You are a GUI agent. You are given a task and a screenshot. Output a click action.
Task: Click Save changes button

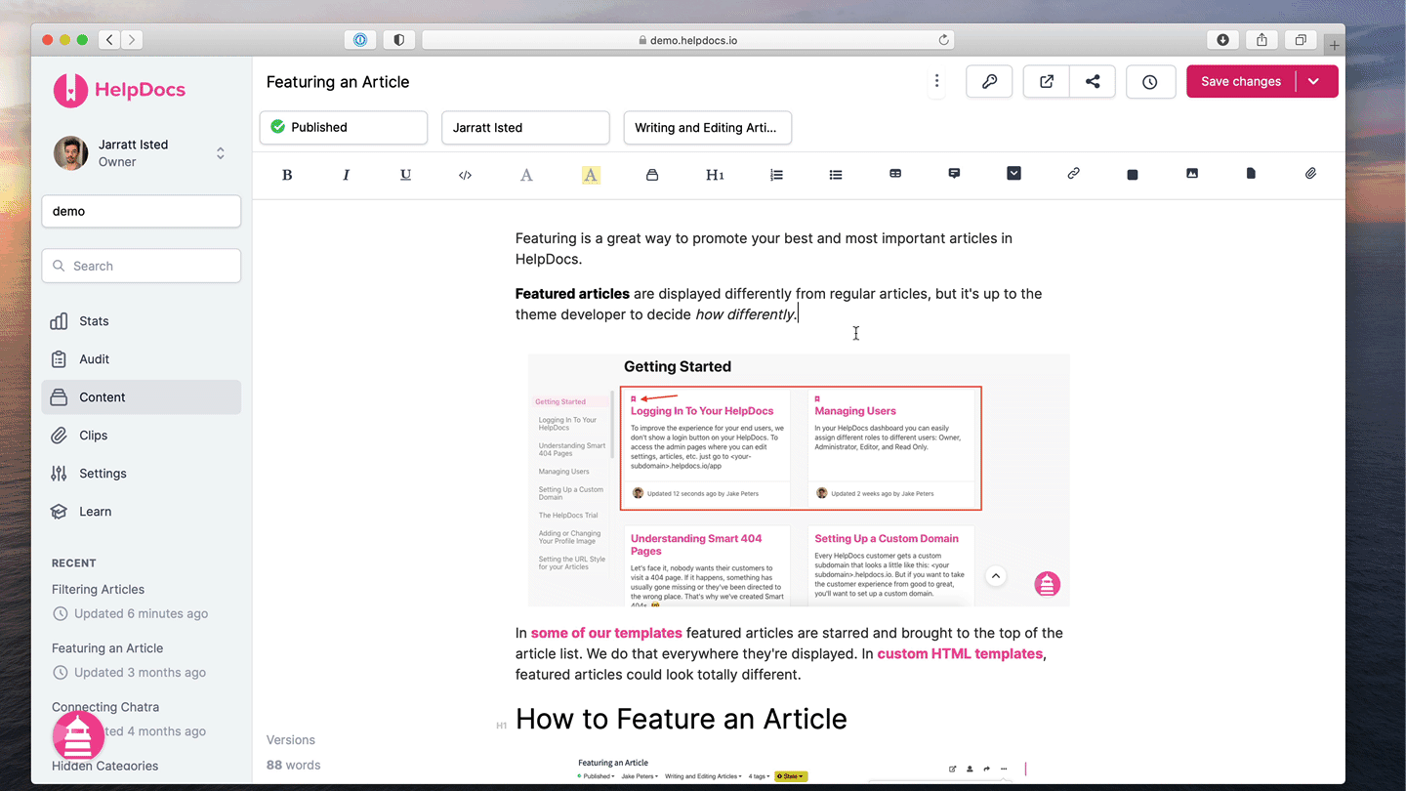pos(1241,82)
